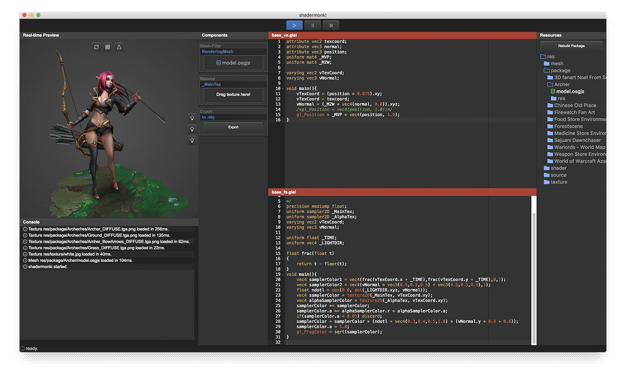The height and width of the screenshot is (380, 626).
Task: Collapse the Archer folder
Action: click(558, 84)
